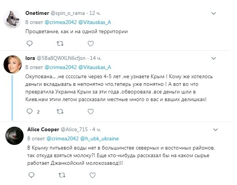Click the Alice Cooper username
Screen dimensions: 237x185
point(44,129)
